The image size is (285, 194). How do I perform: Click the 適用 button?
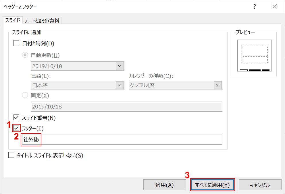point(165,185)
